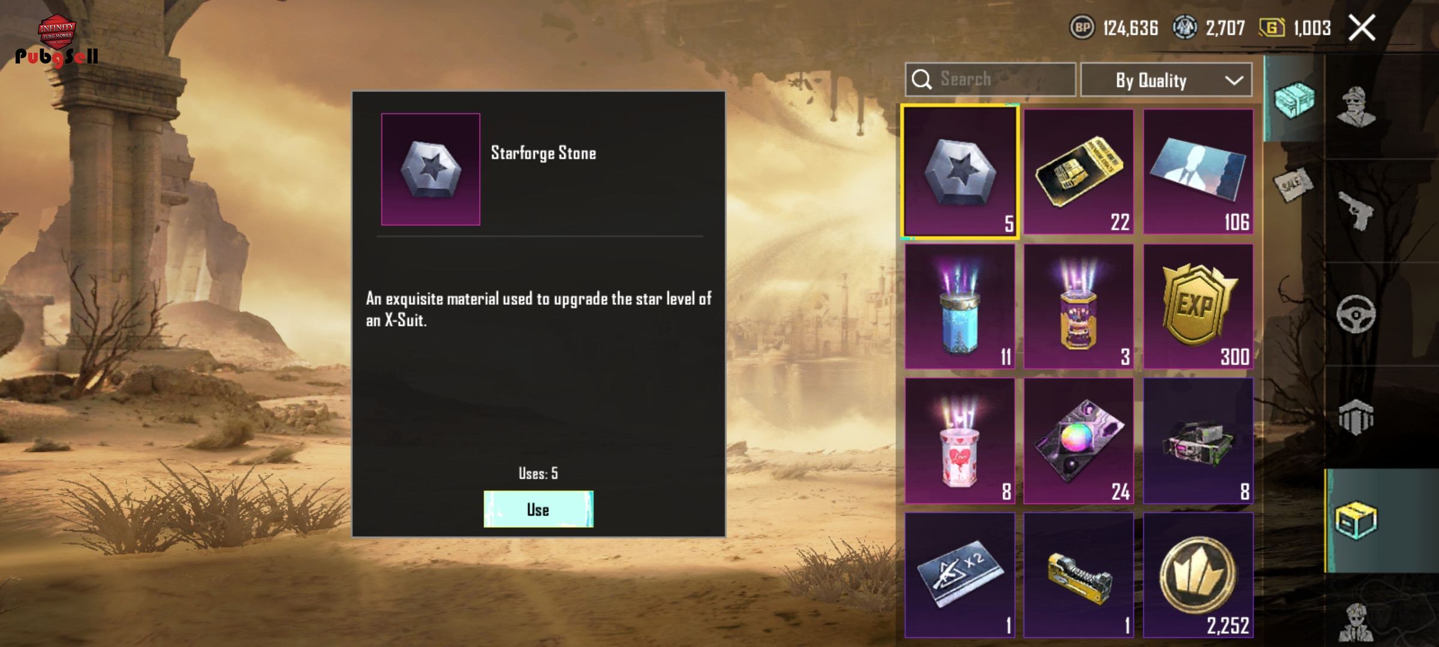The height and width of the screenshot is (647, 1439).
Task: Click the Use button
Action: click(538, 509)
